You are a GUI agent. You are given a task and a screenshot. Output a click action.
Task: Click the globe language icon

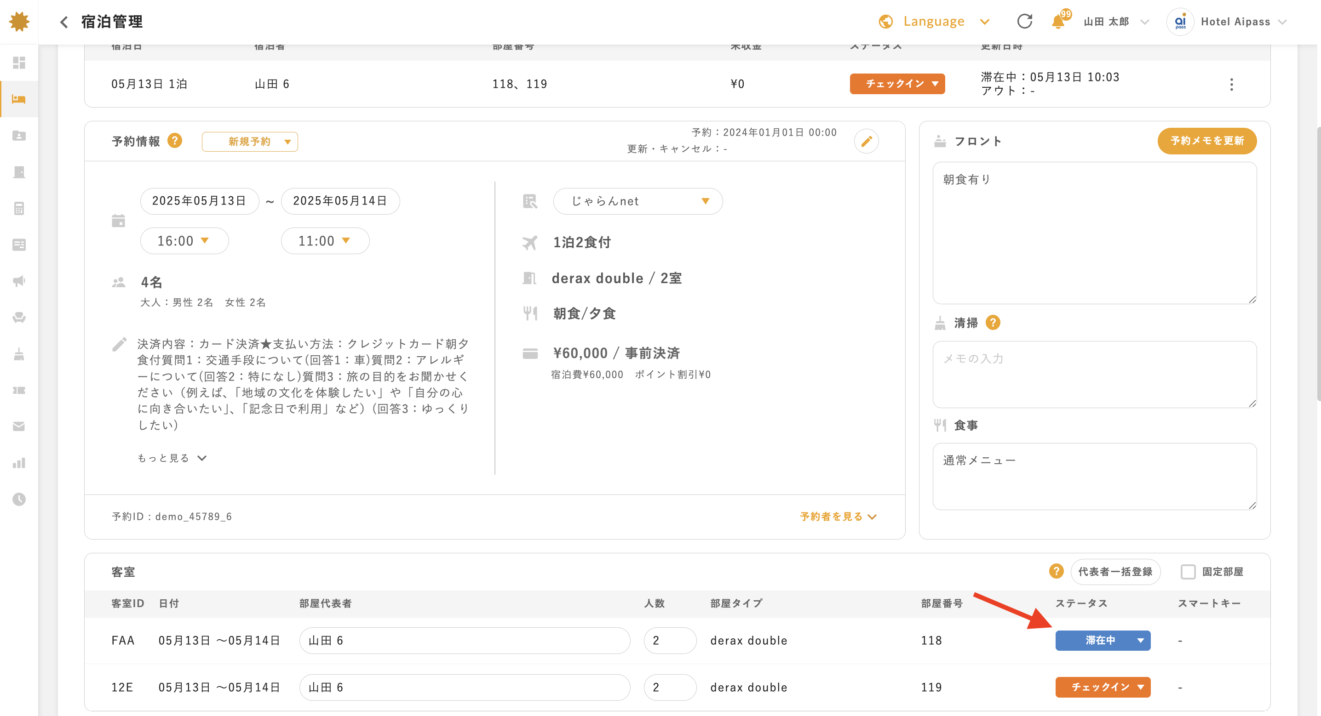tap(885, 22)
